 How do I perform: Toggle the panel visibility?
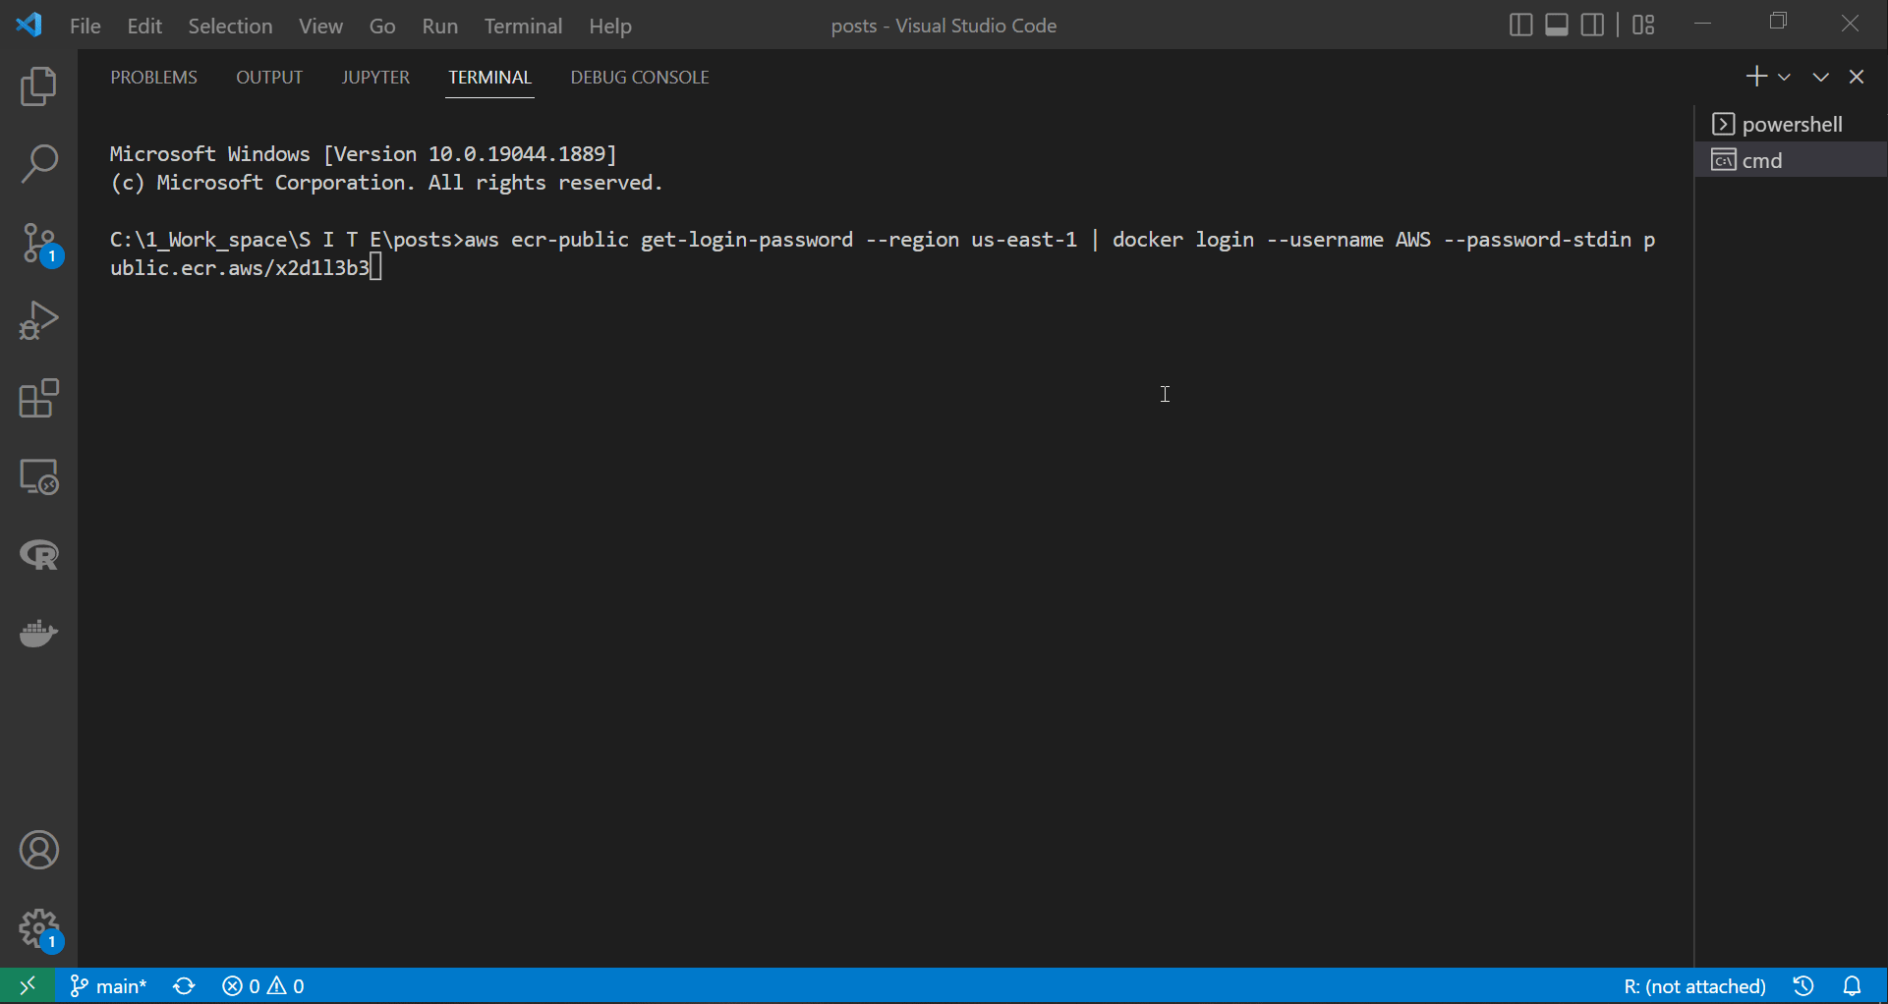[1556, 25]
